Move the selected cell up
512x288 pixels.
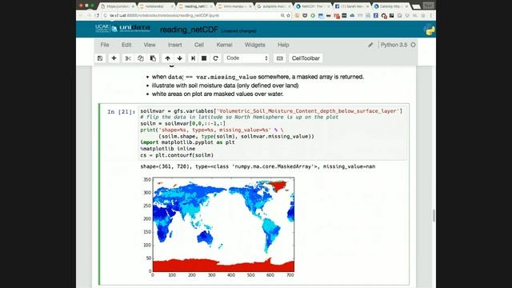point(167,58)
